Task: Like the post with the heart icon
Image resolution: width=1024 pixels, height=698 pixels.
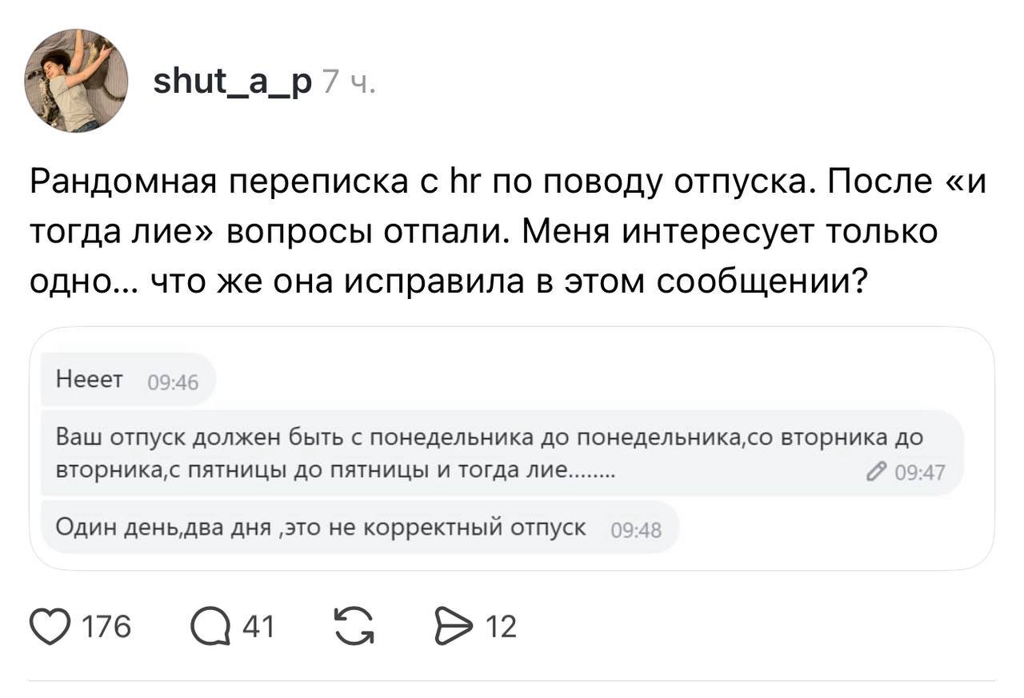Action: [49, 626]
